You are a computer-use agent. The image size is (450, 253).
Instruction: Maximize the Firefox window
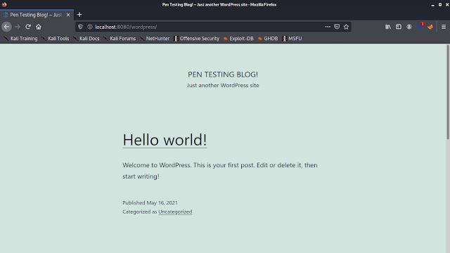click(440, 5)
